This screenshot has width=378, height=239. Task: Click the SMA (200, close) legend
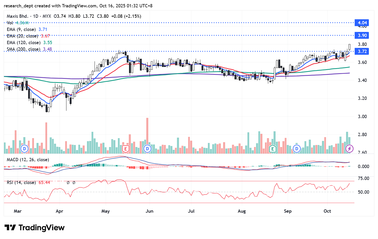click(x=23, y=49)
